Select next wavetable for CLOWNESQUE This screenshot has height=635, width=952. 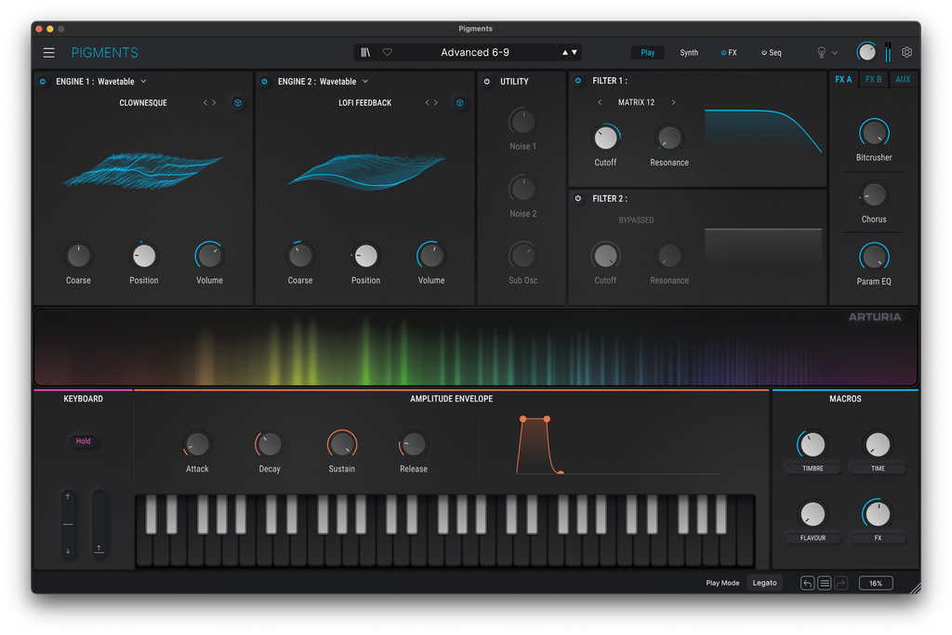[214, 102]
